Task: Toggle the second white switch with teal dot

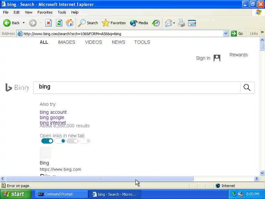Action: tap(60, 141)
